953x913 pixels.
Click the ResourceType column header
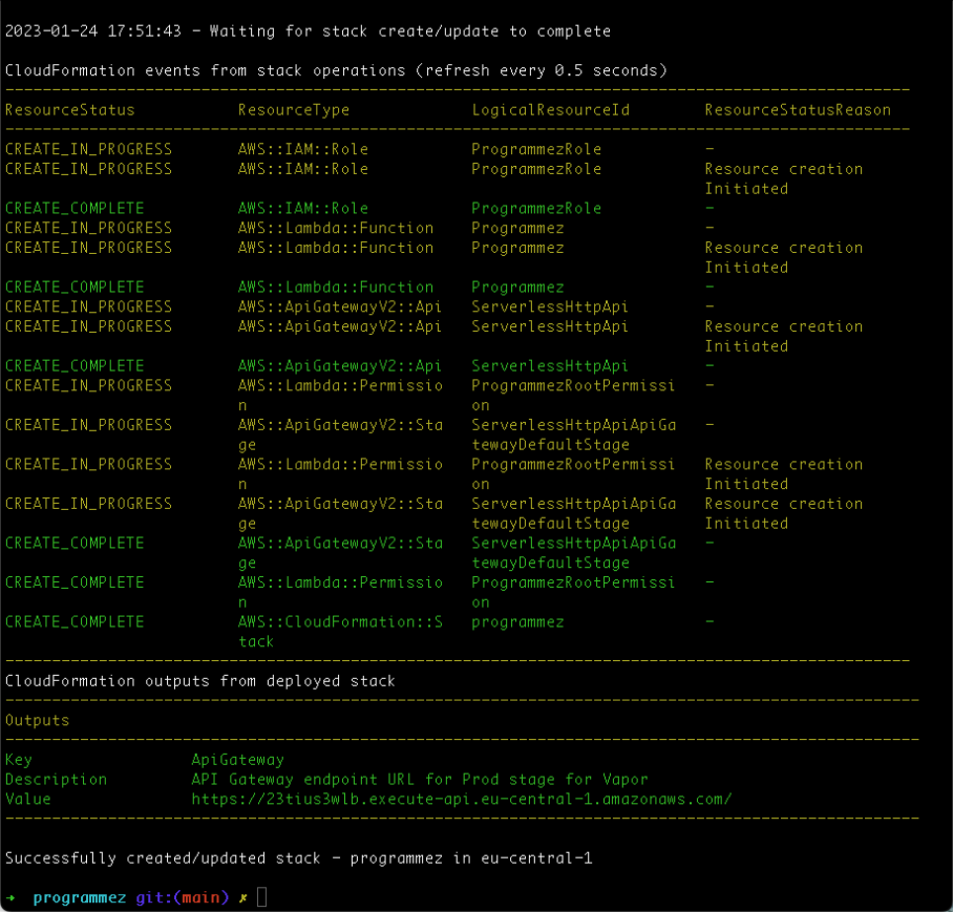294,110
